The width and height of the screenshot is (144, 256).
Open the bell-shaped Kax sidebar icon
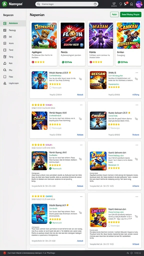[x=5, y=63]
